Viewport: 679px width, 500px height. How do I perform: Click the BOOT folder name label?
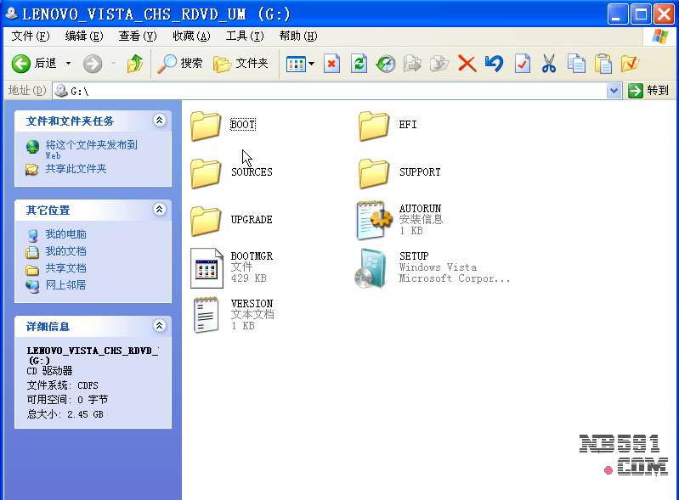coord(242,125)
